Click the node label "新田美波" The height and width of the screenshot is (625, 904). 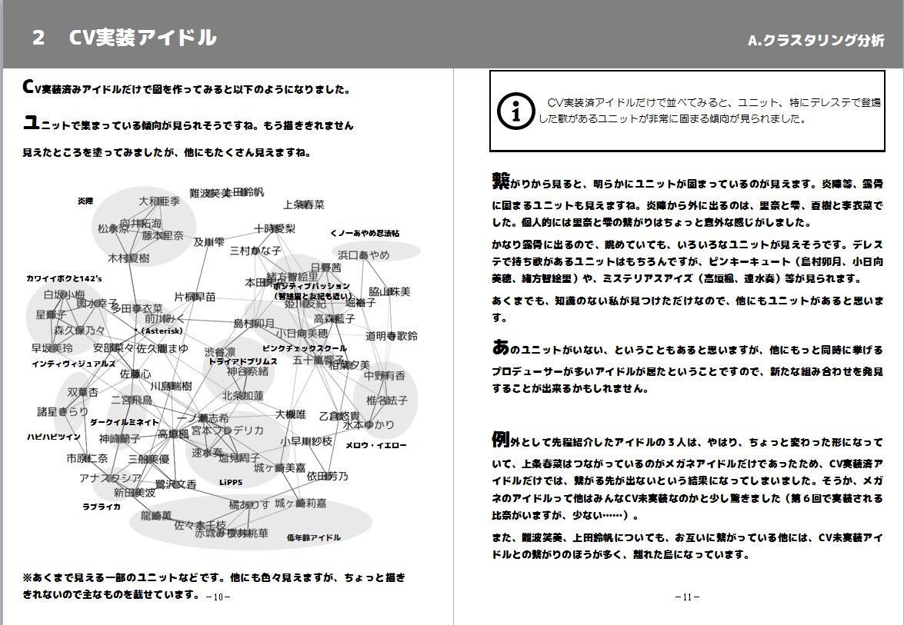pyautogui.click(x=135, y=493)
